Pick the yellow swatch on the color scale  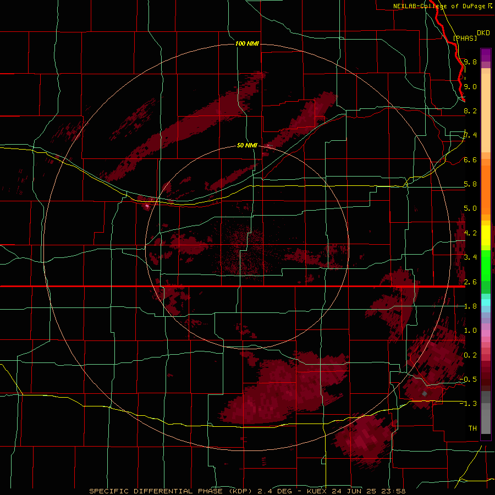coord(486,235)
